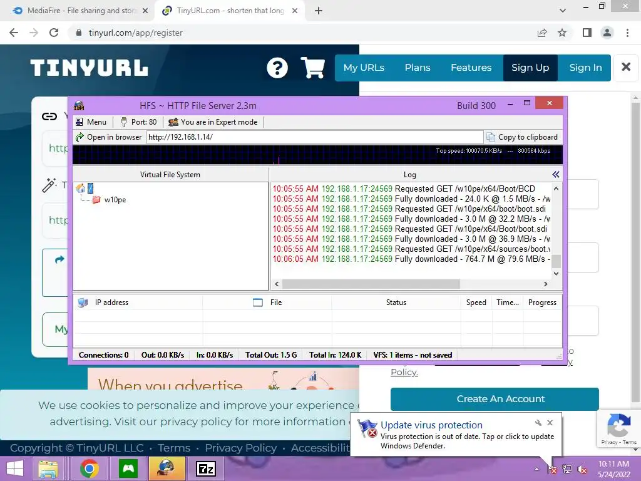Click the Progress column header
Screen dimensions: 641x481
tap(542, 303)
